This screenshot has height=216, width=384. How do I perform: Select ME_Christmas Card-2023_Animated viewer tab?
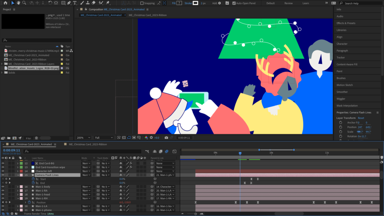click(x=101, y=15)
